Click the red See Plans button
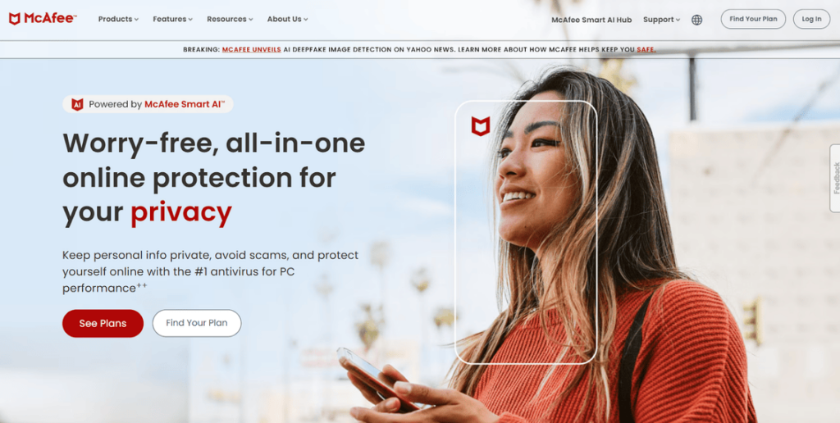This screenshot has width=840, height=423. (103, 324)
